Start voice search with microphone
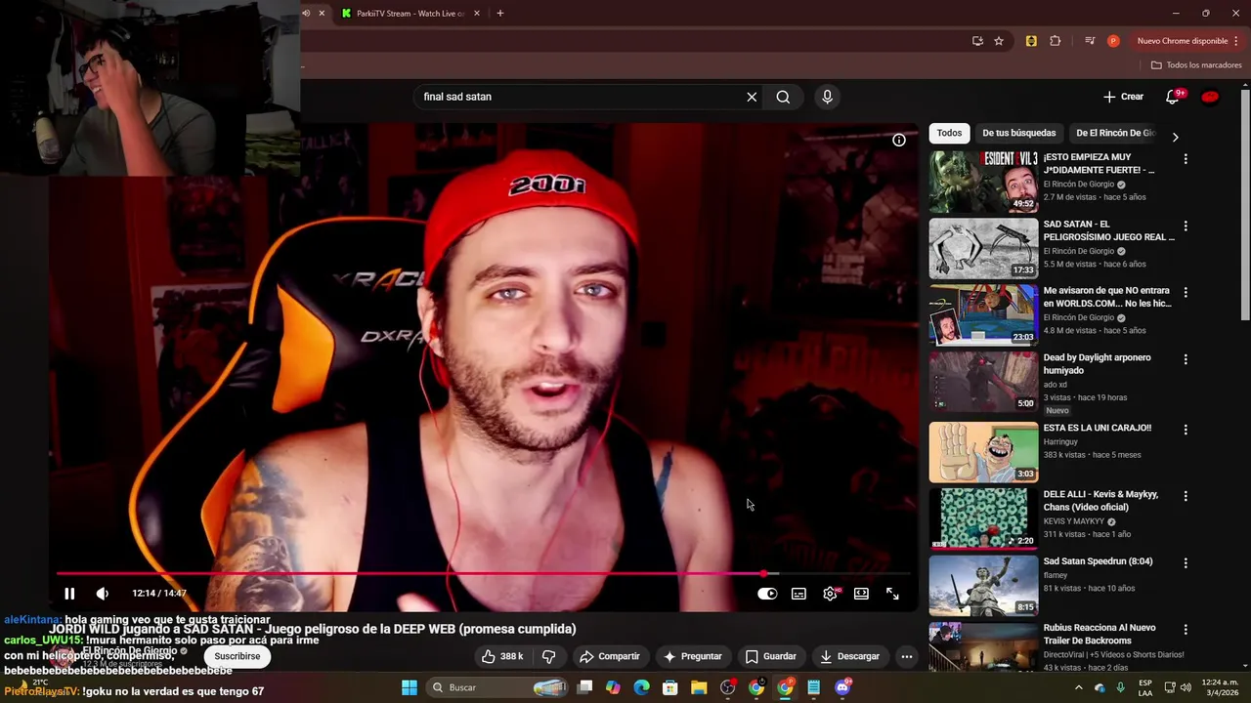 (x=827, y=97)
